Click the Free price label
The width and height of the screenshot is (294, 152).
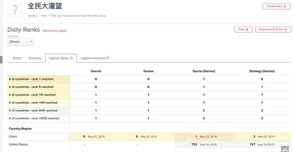point(44,16)
